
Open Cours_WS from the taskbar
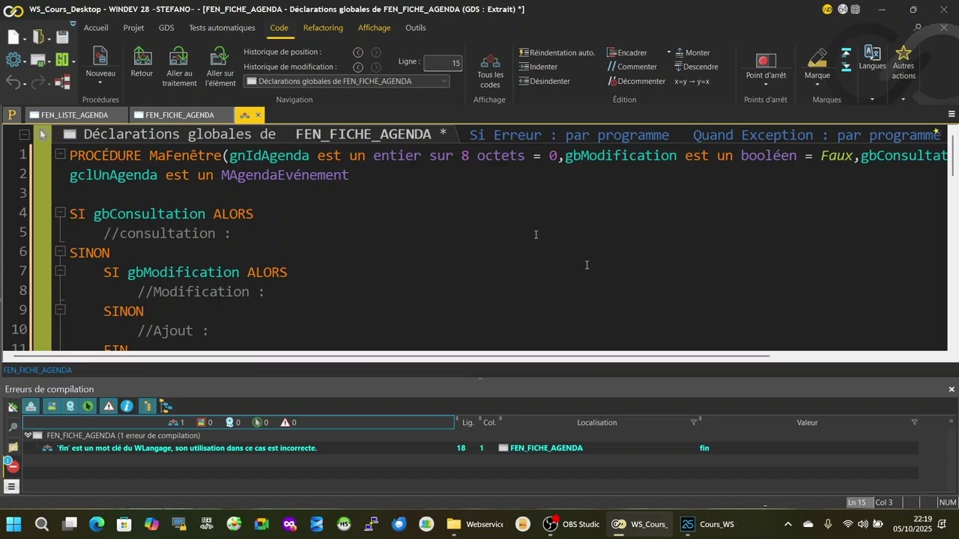707,524
